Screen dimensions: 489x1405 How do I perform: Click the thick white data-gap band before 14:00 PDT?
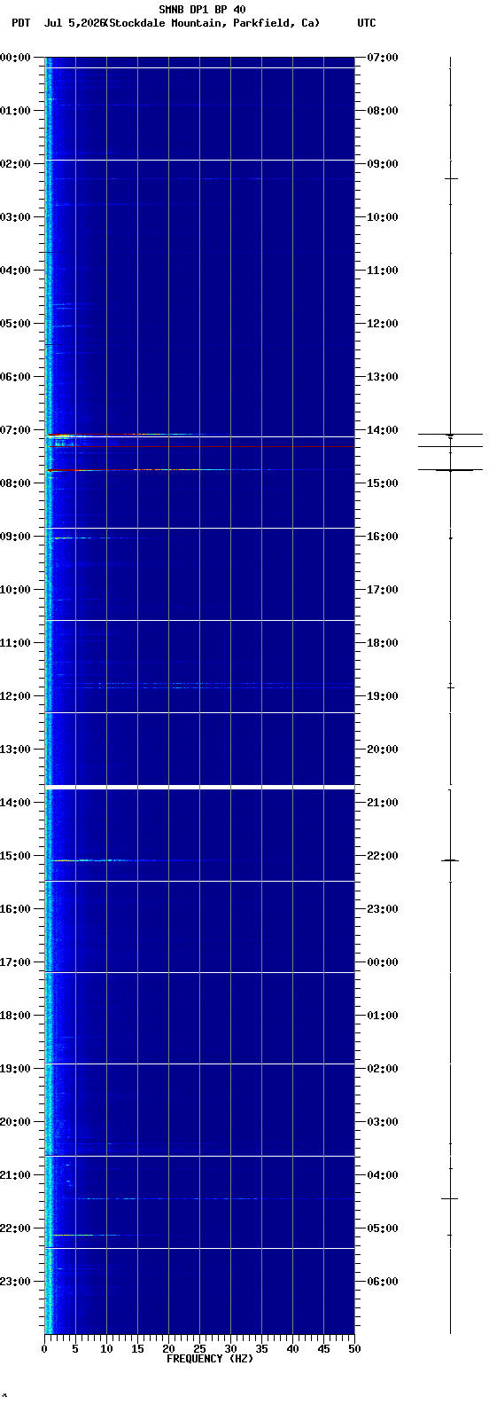199,787
